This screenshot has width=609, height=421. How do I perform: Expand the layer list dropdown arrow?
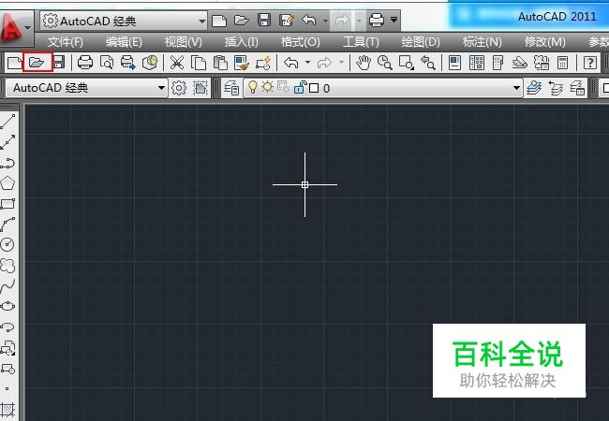pyautogui.click(x=516, y=88)
